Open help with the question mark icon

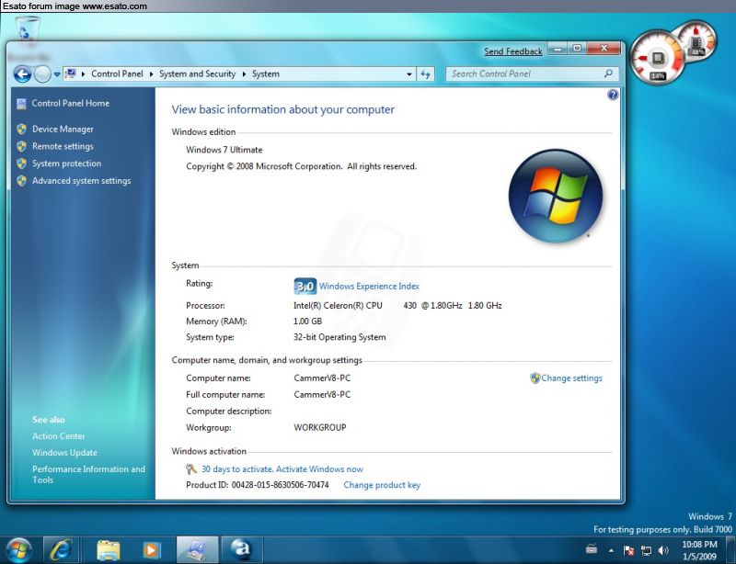[x=613, y=96]
